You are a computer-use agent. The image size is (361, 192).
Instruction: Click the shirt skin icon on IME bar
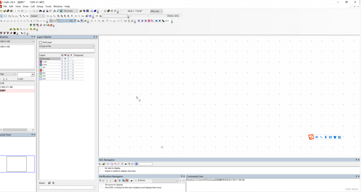point(335,137)
